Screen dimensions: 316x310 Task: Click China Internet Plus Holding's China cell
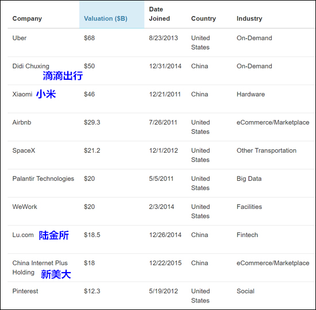click(x=199, y=263)
